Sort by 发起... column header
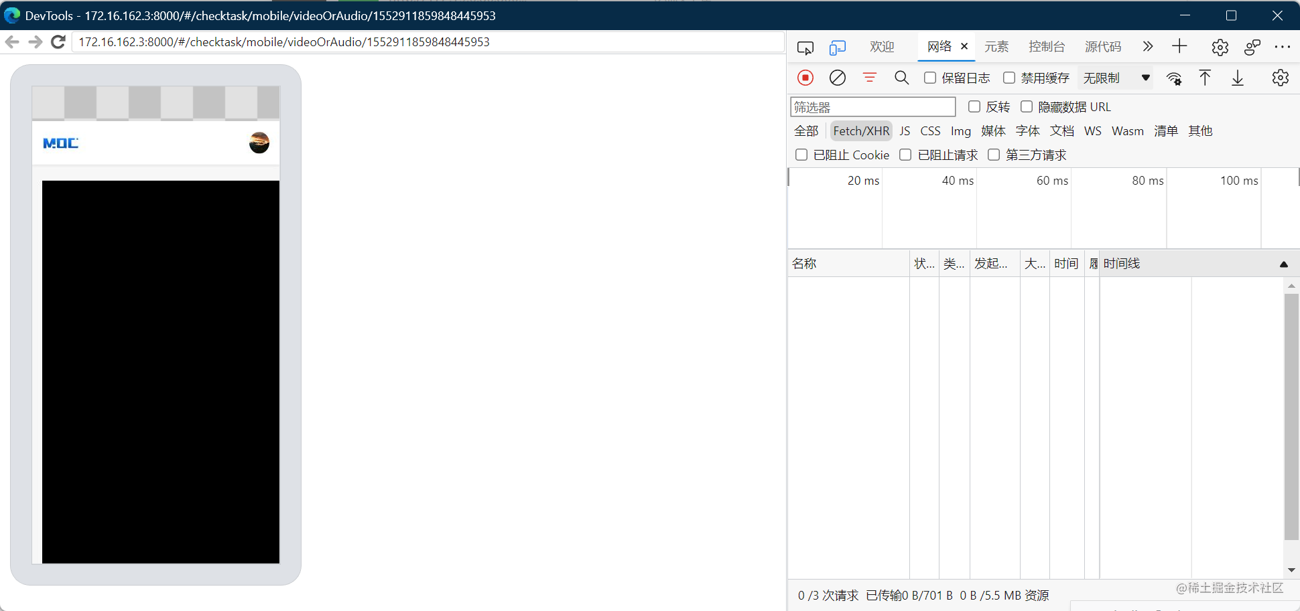Screen dimensions: 1300x611 tap(994, 264)
